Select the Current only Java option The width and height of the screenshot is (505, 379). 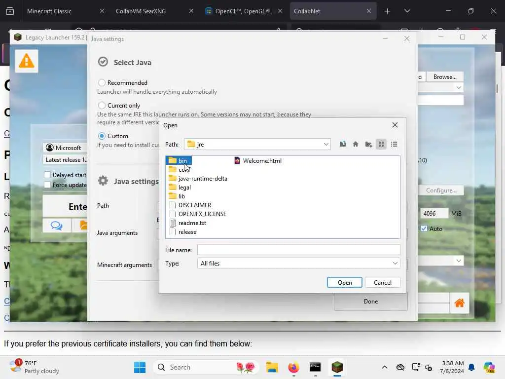[x=102, y=106]
